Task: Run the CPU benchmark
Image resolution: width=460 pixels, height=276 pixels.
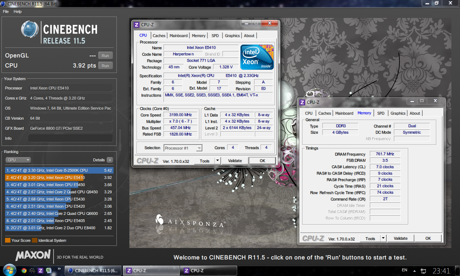Action: [105, 66]
